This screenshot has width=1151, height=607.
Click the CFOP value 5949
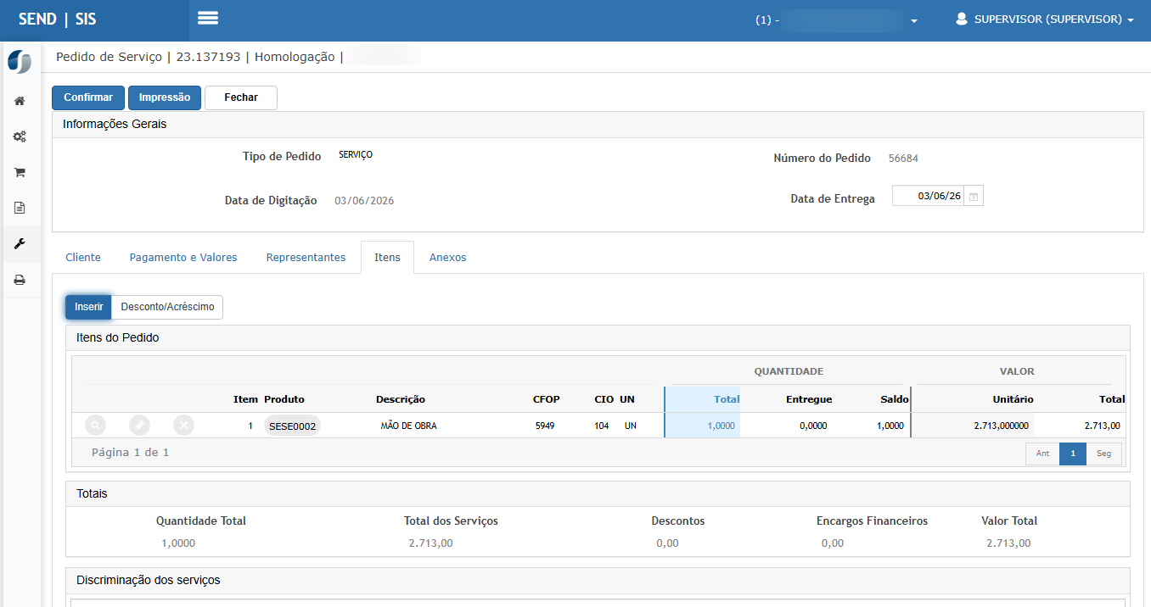[545, 426]
